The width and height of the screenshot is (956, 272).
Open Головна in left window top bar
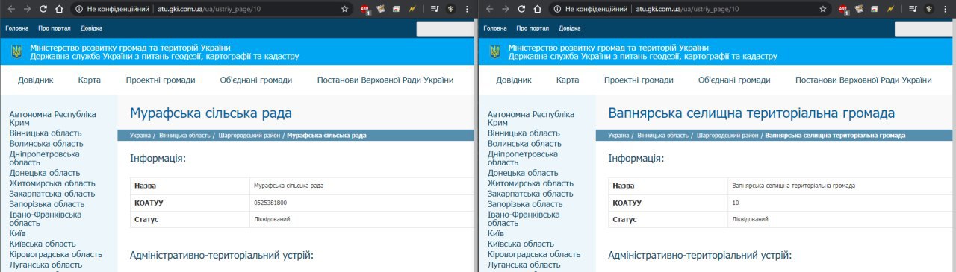pyautogui.click(x=17, y=28)
